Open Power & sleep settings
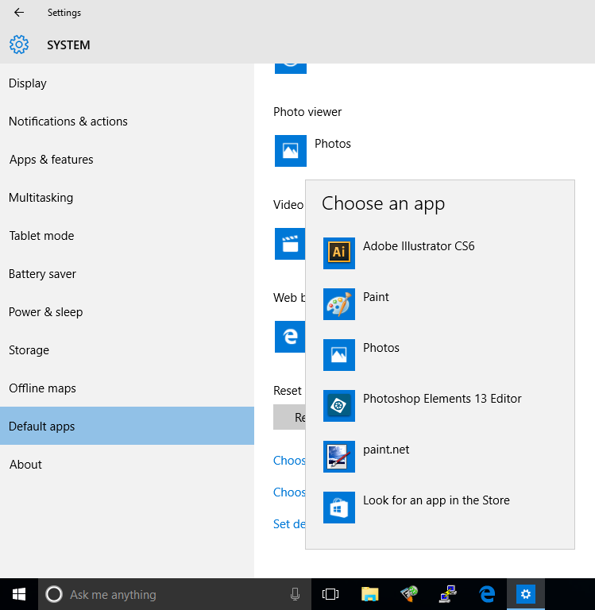 (x=127, y=312)
